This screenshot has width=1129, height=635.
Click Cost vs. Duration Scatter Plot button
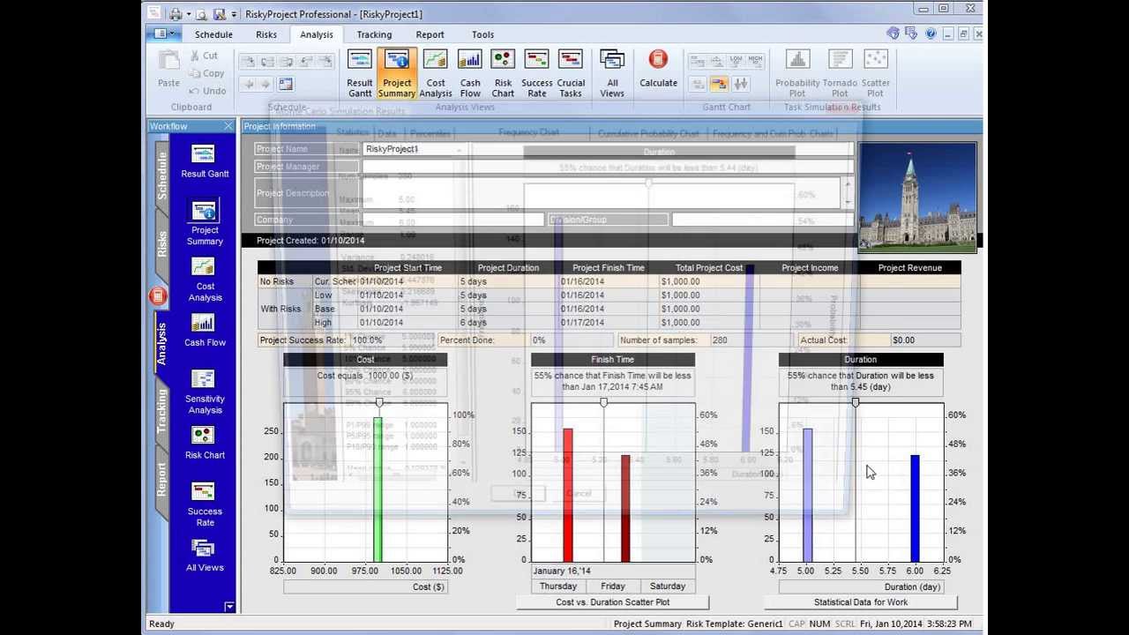pyautogui.click(x=612, y=602)
